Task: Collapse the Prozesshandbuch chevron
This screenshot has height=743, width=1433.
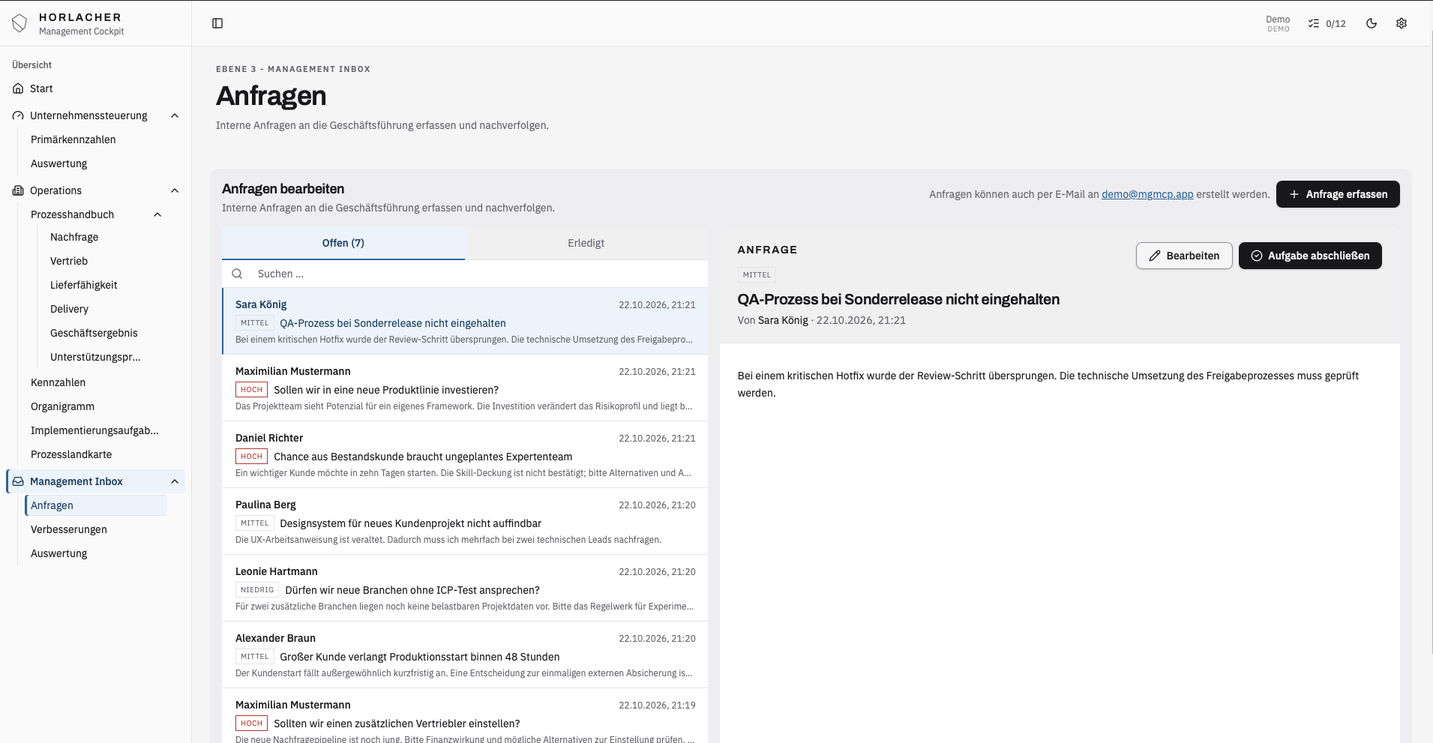Action: [157, 214]
